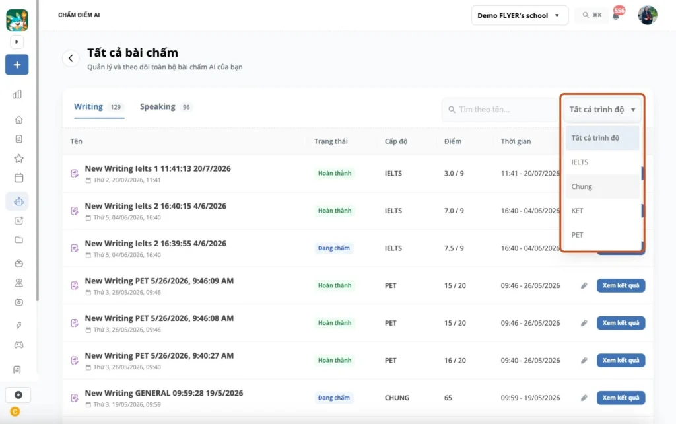Click the "Đang chấm" badge of Ielts 2 16:39:55
Screen dimensions: 676x424
coord(333,248)
